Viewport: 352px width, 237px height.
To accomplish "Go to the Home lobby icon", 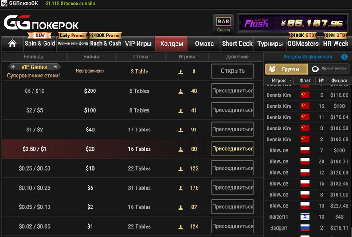I will pyautogui.click(x=12, y=44).
